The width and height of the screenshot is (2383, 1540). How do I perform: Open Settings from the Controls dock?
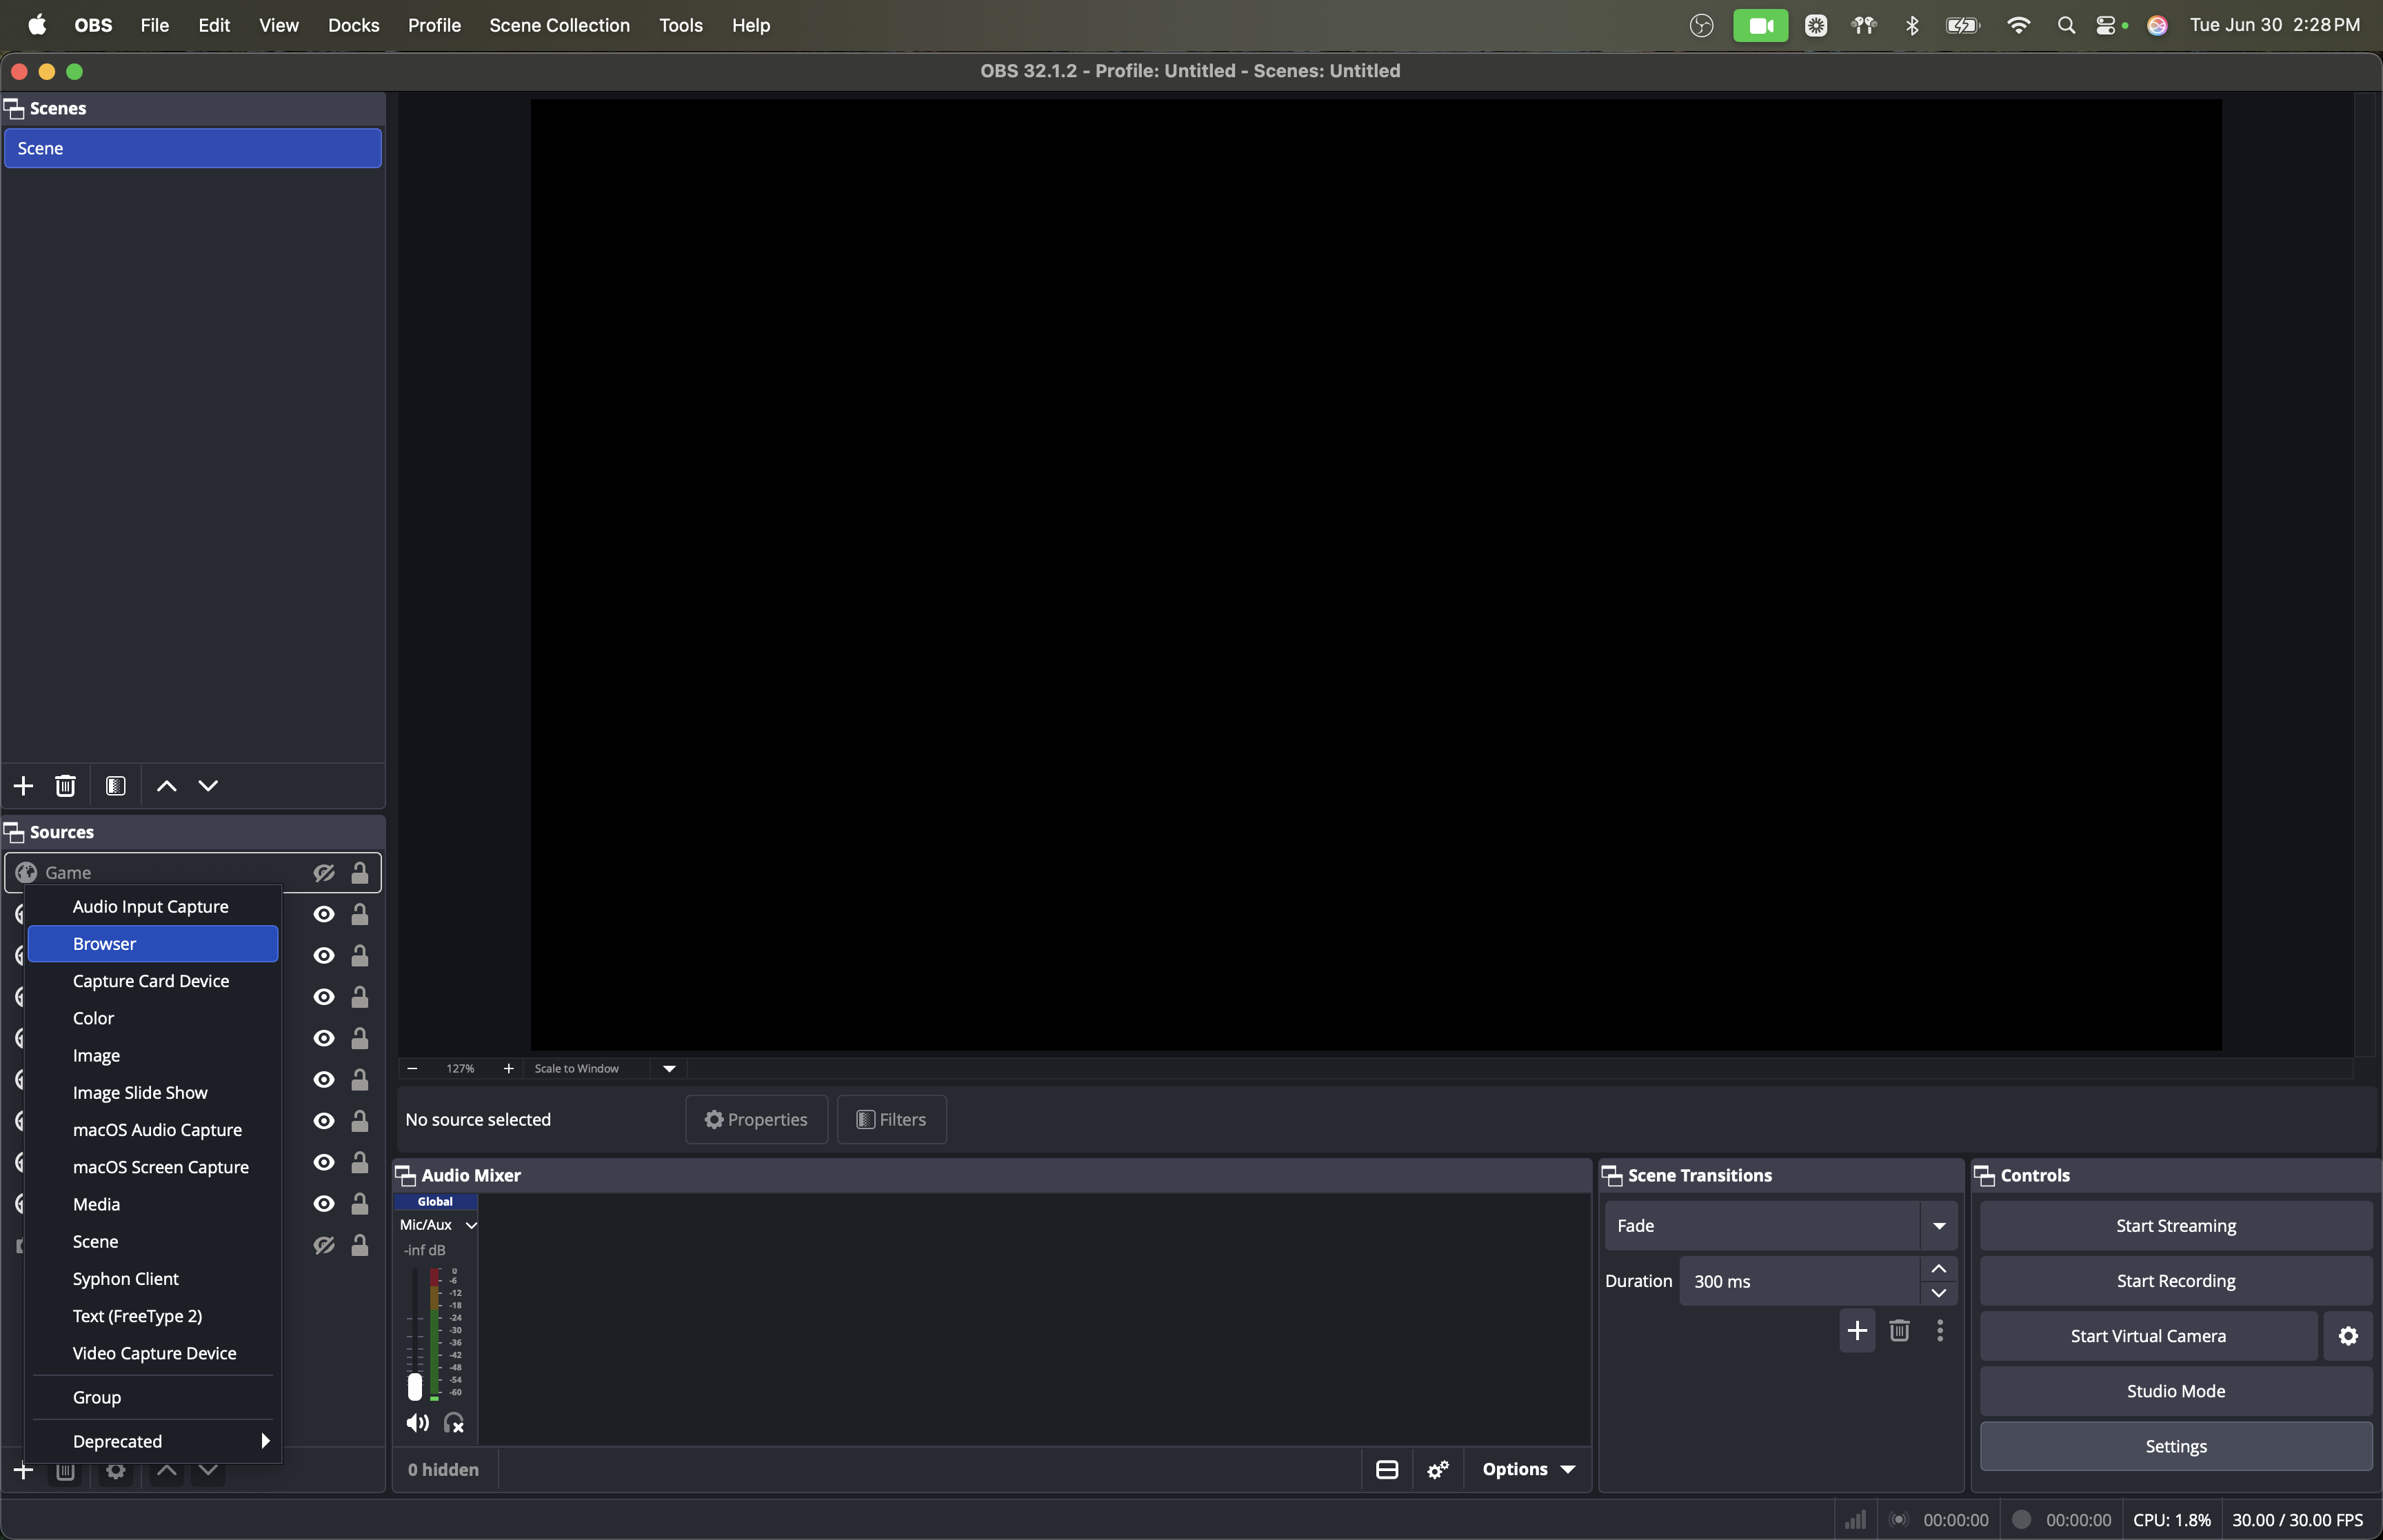[x=2176, y=1446]
